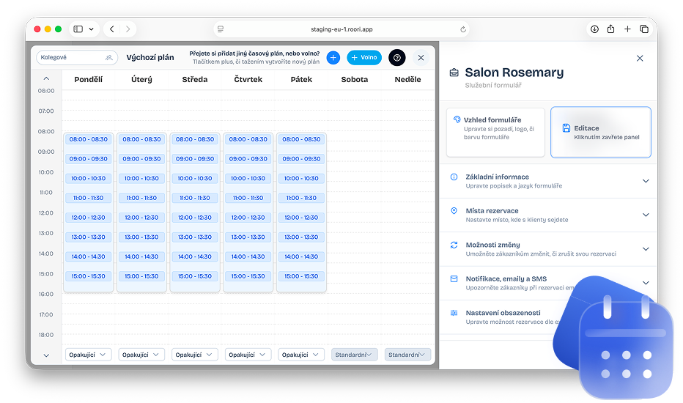This screenshot has height=403, width=683.
Task: Open the Pondělí Opakující dropdown
Action: pos(88,355)
